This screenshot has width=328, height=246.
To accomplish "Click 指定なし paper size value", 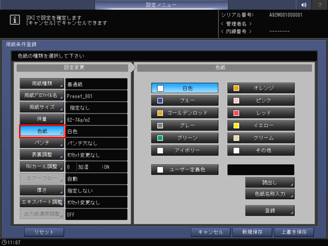I will coord(96,108).
